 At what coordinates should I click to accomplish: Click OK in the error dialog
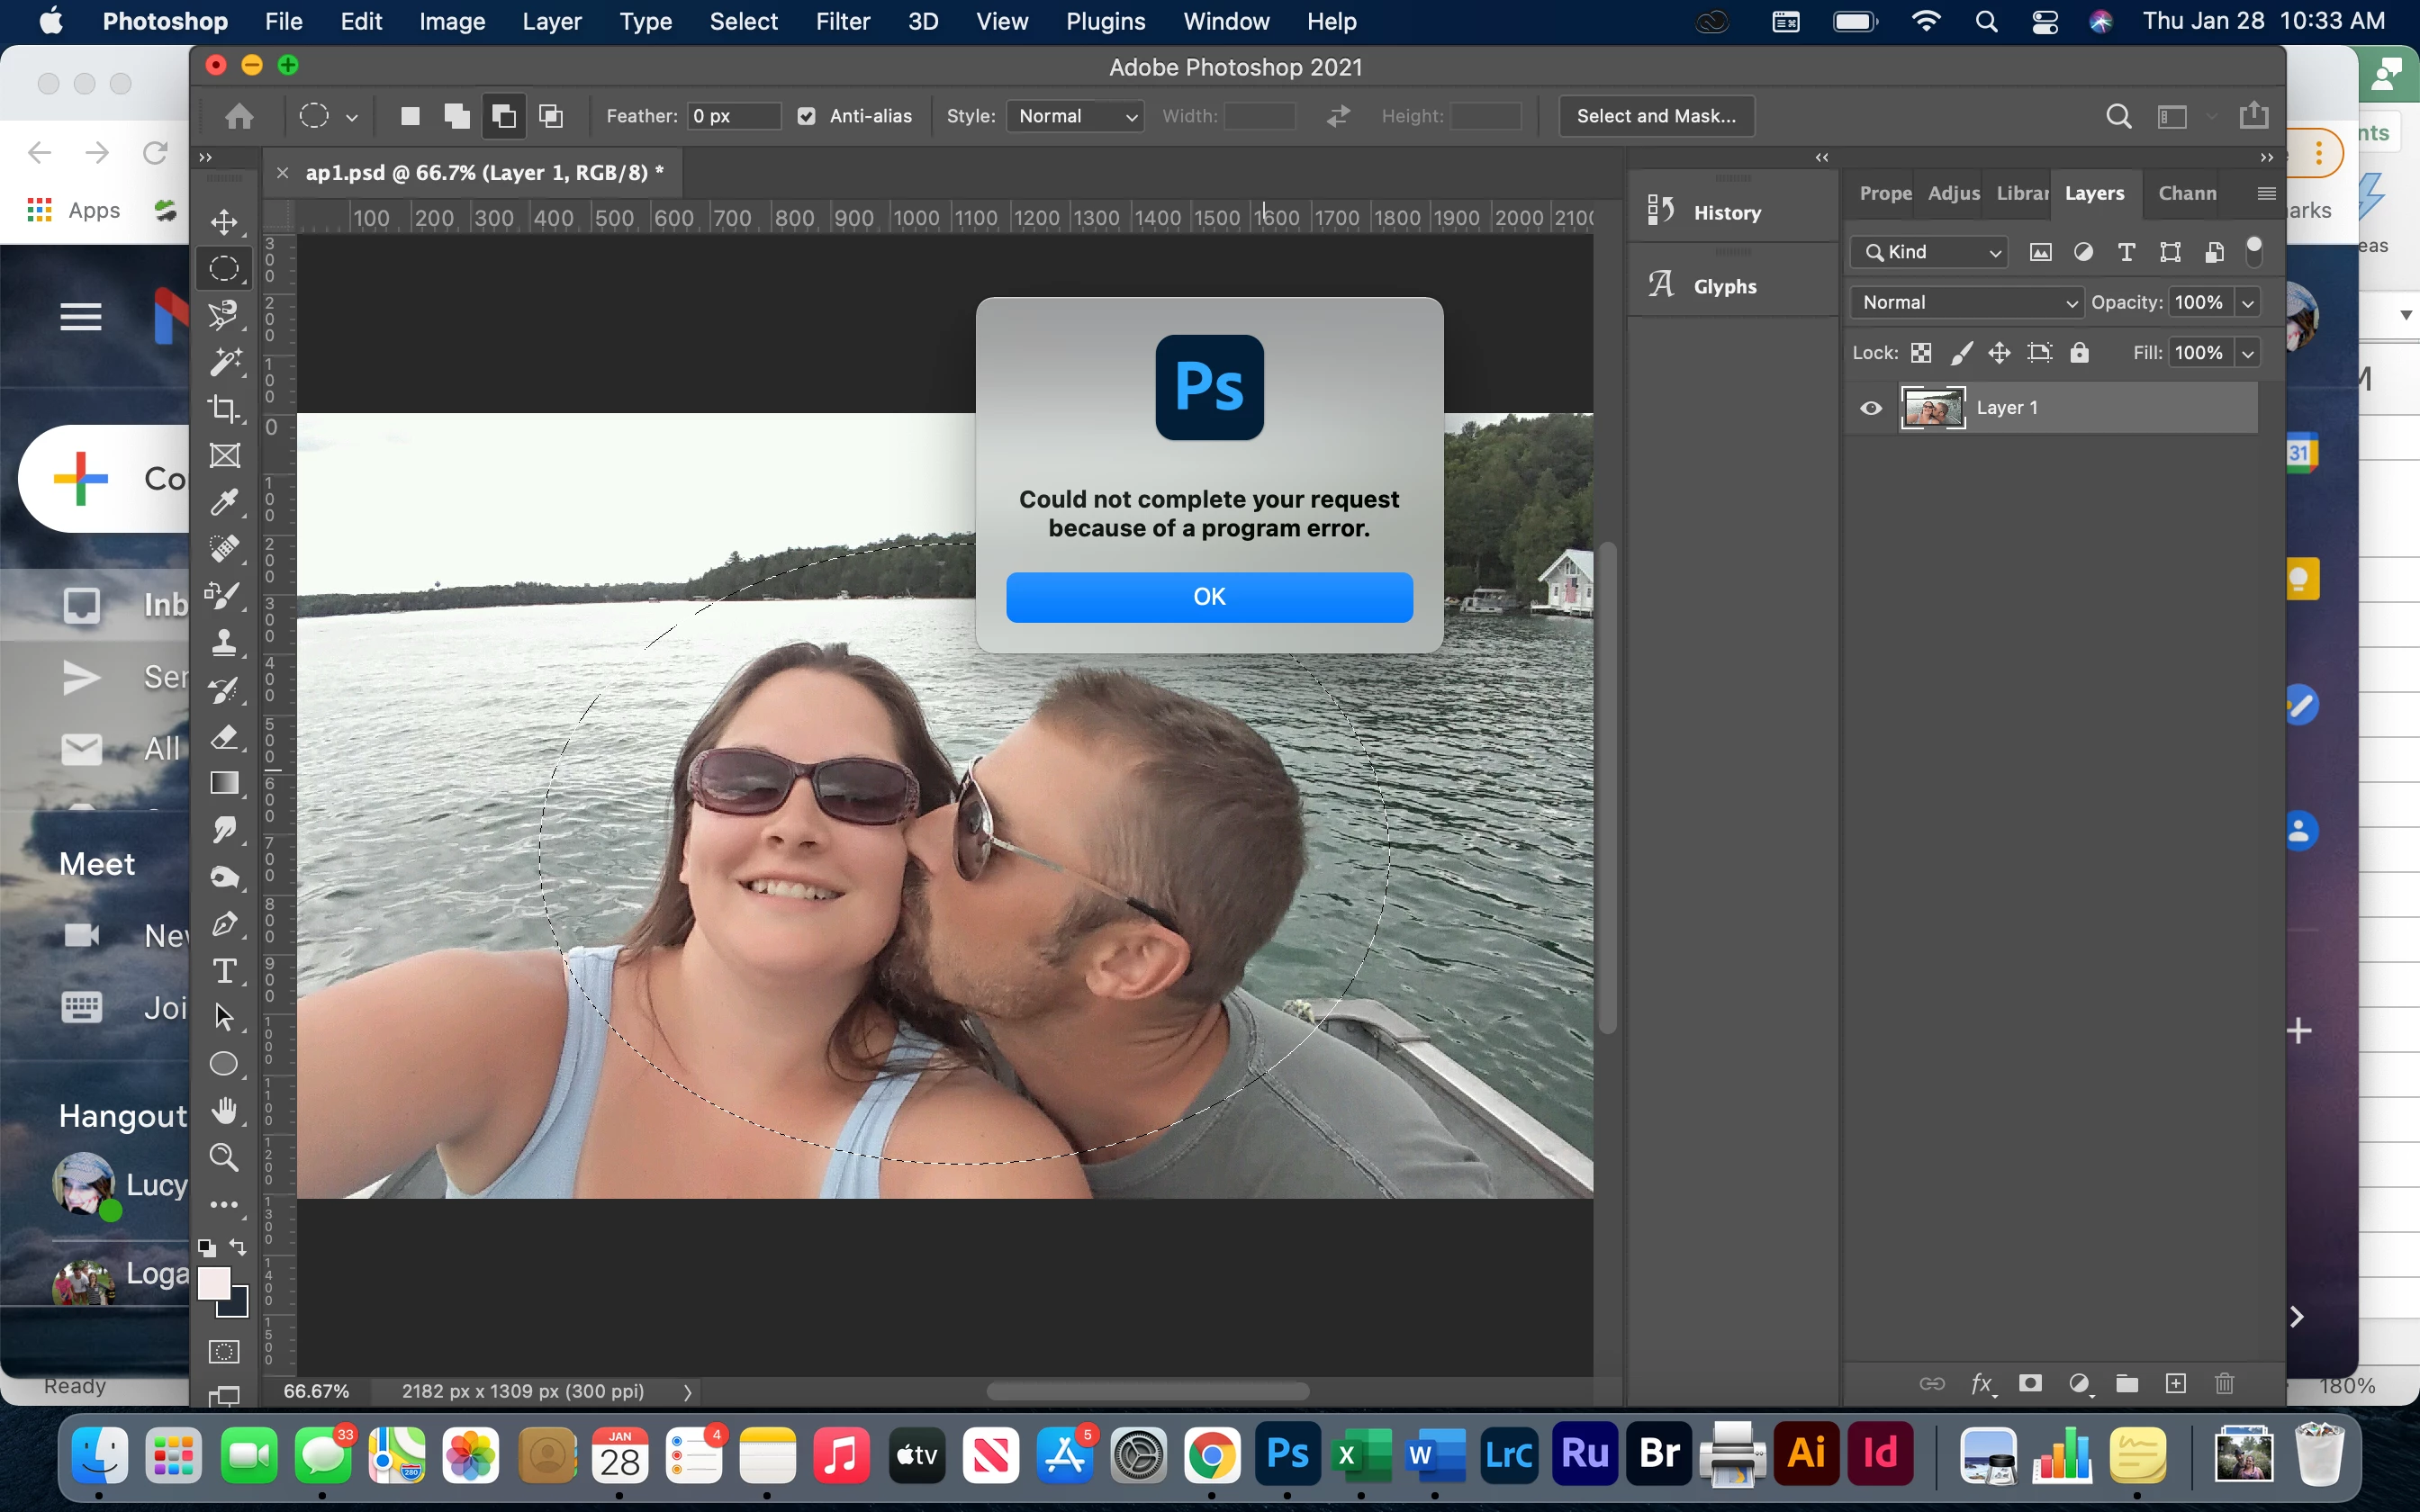(1209, 597)
